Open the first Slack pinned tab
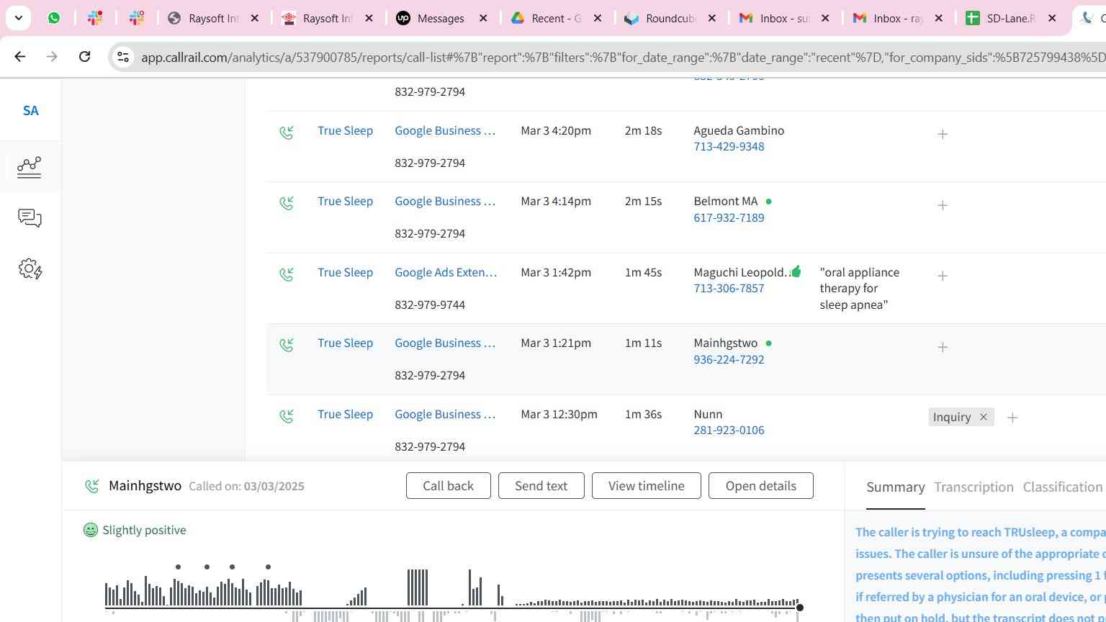This screenshot has width=1106, height=622. coord(95,18)
